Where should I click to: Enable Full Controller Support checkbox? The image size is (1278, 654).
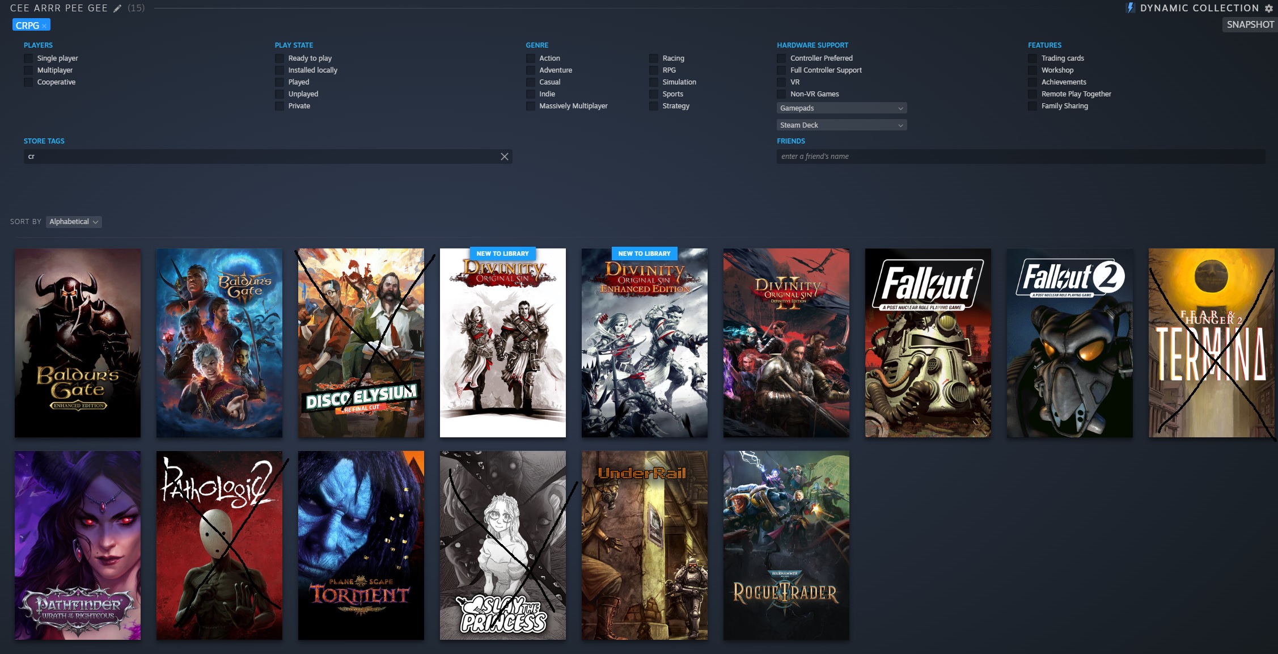point(782,70)
